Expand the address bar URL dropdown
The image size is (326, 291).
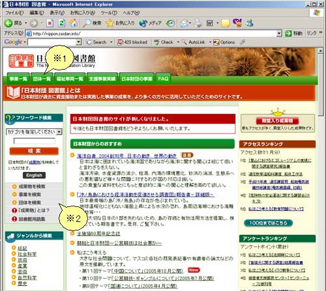[279, 33]
